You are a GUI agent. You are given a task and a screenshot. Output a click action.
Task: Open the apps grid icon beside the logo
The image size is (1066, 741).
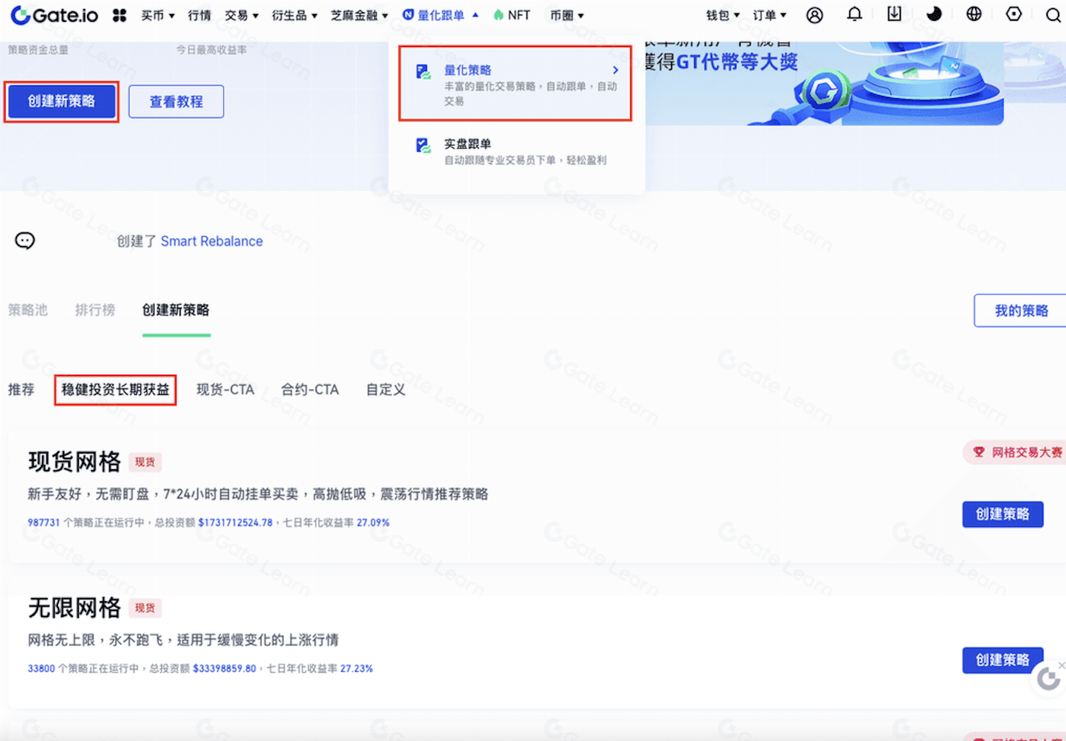pos(120,15)
